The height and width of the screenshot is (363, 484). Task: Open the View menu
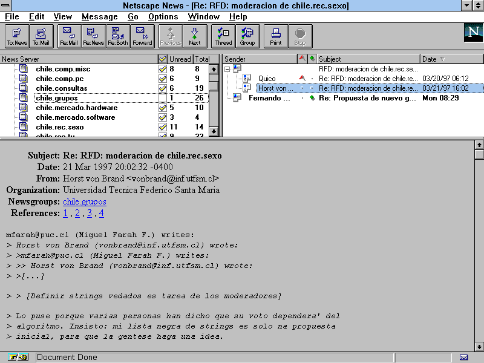click(63, 17)
